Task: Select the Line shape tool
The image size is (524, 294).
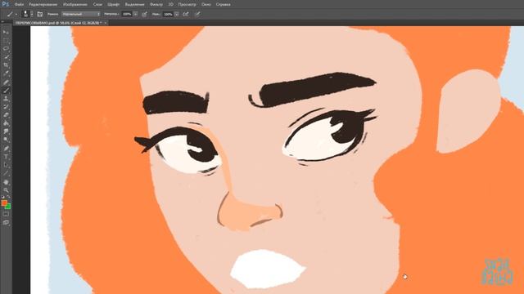Action: point(6,173)
